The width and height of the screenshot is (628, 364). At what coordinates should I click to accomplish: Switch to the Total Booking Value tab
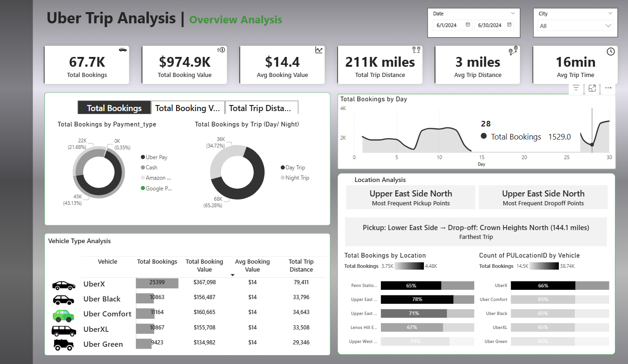coord(187,108)
